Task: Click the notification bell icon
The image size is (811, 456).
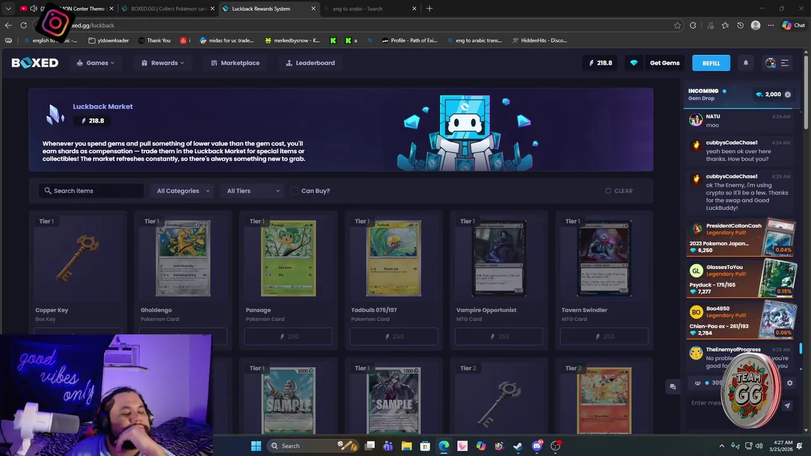Action: pyautogui.click(x=746, y=63)
